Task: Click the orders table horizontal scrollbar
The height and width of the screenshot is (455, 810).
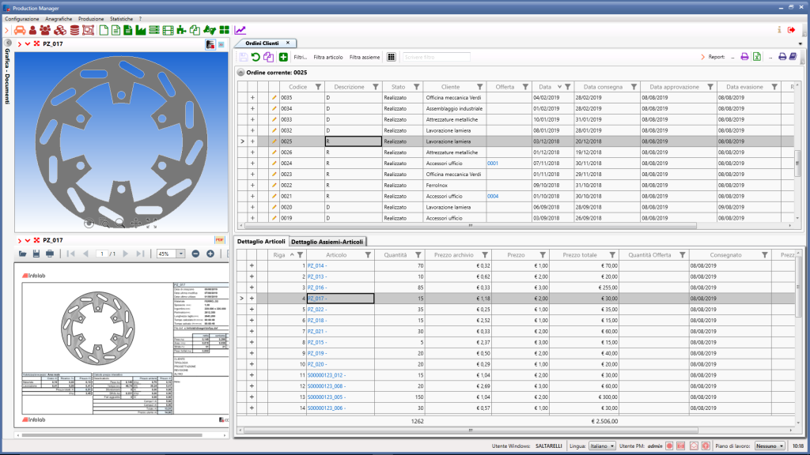Action: (470, 225)
